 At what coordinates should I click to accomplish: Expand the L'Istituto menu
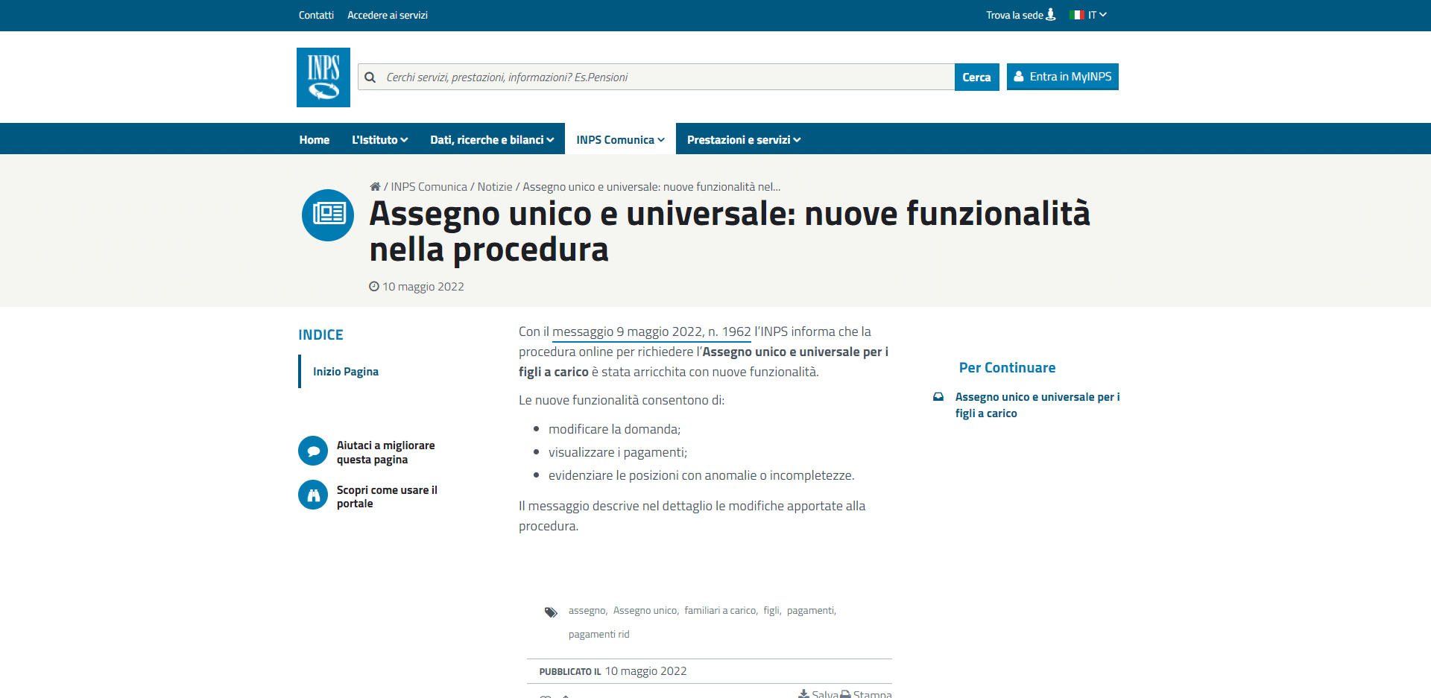coord(380,139)
